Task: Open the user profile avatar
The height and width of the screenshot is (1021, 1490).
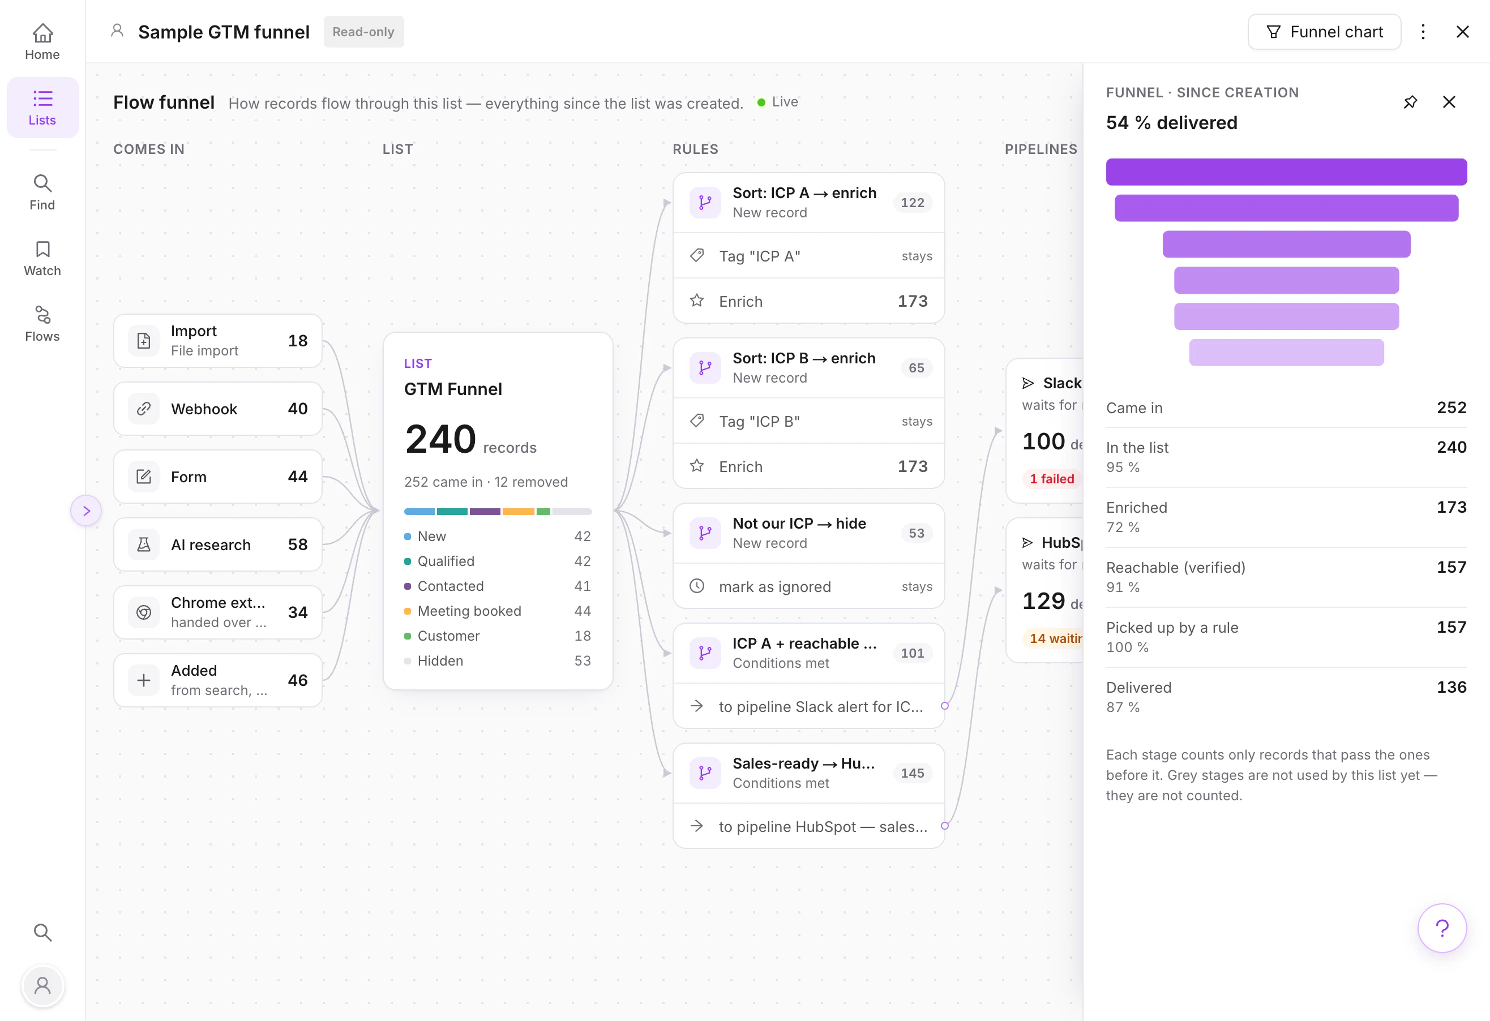Action: tap(42, 985)
